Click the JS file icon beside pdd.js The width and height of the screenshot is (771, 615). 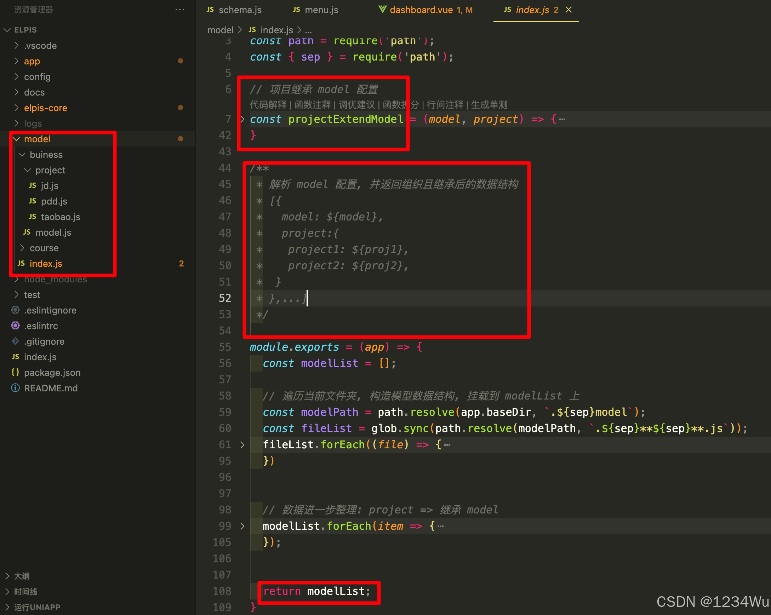click(x=33, y=201)
